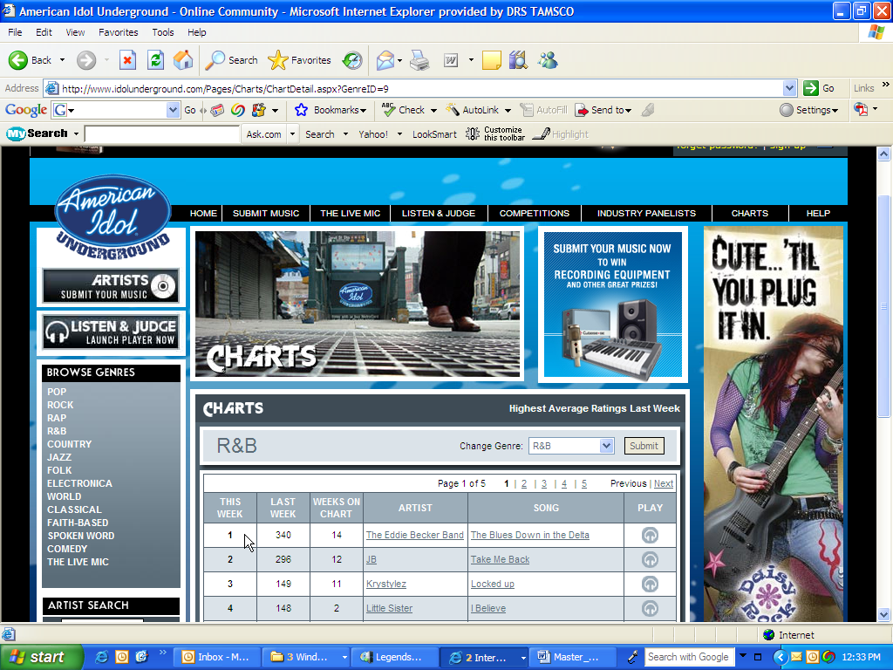
Task: Click the Back navigation arrow icon
Action: [x=18, y=60]
